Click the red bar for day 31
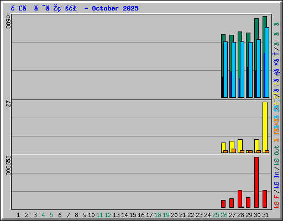 pos(265,199)
